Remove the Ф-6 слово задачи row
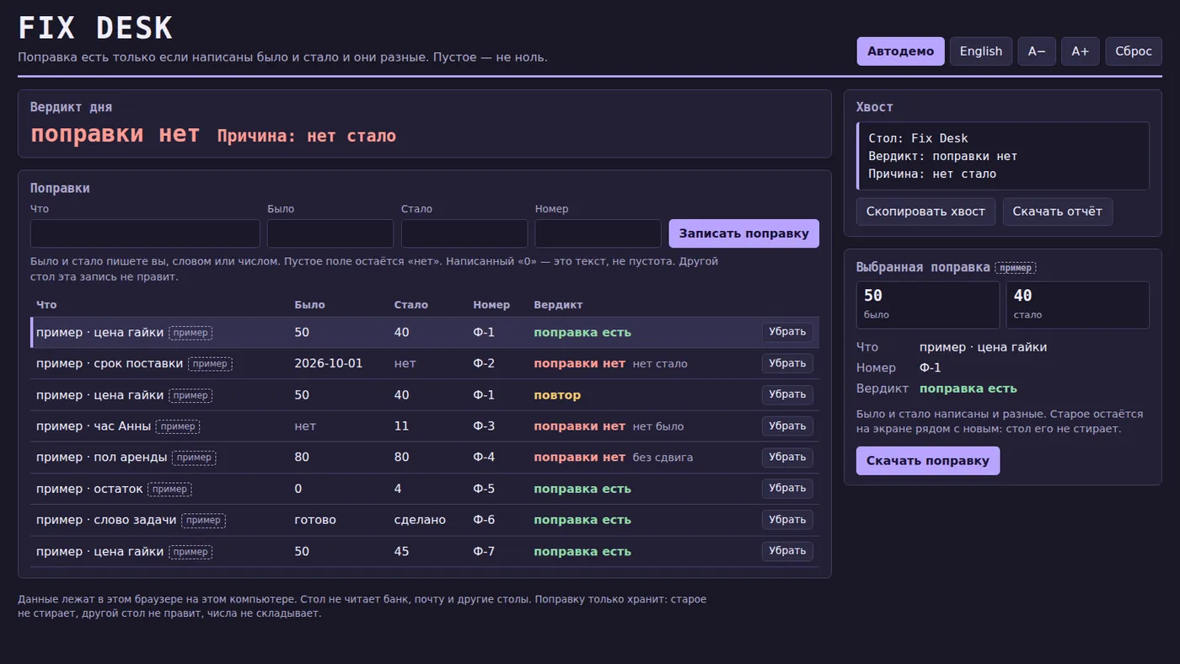 pyautogui.click(x=787, y=519)
